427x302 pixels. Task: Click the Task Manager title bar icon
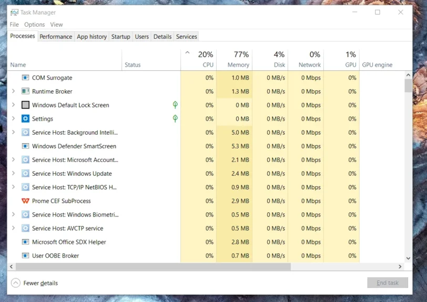14,13
